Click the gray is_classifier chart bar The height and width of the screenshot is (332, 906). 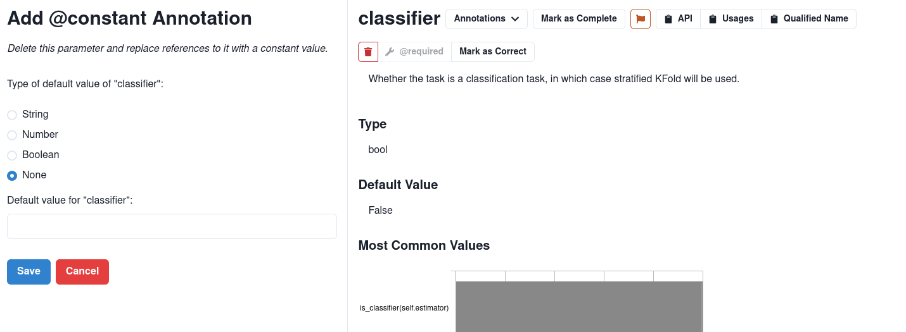tap(579, 307)
